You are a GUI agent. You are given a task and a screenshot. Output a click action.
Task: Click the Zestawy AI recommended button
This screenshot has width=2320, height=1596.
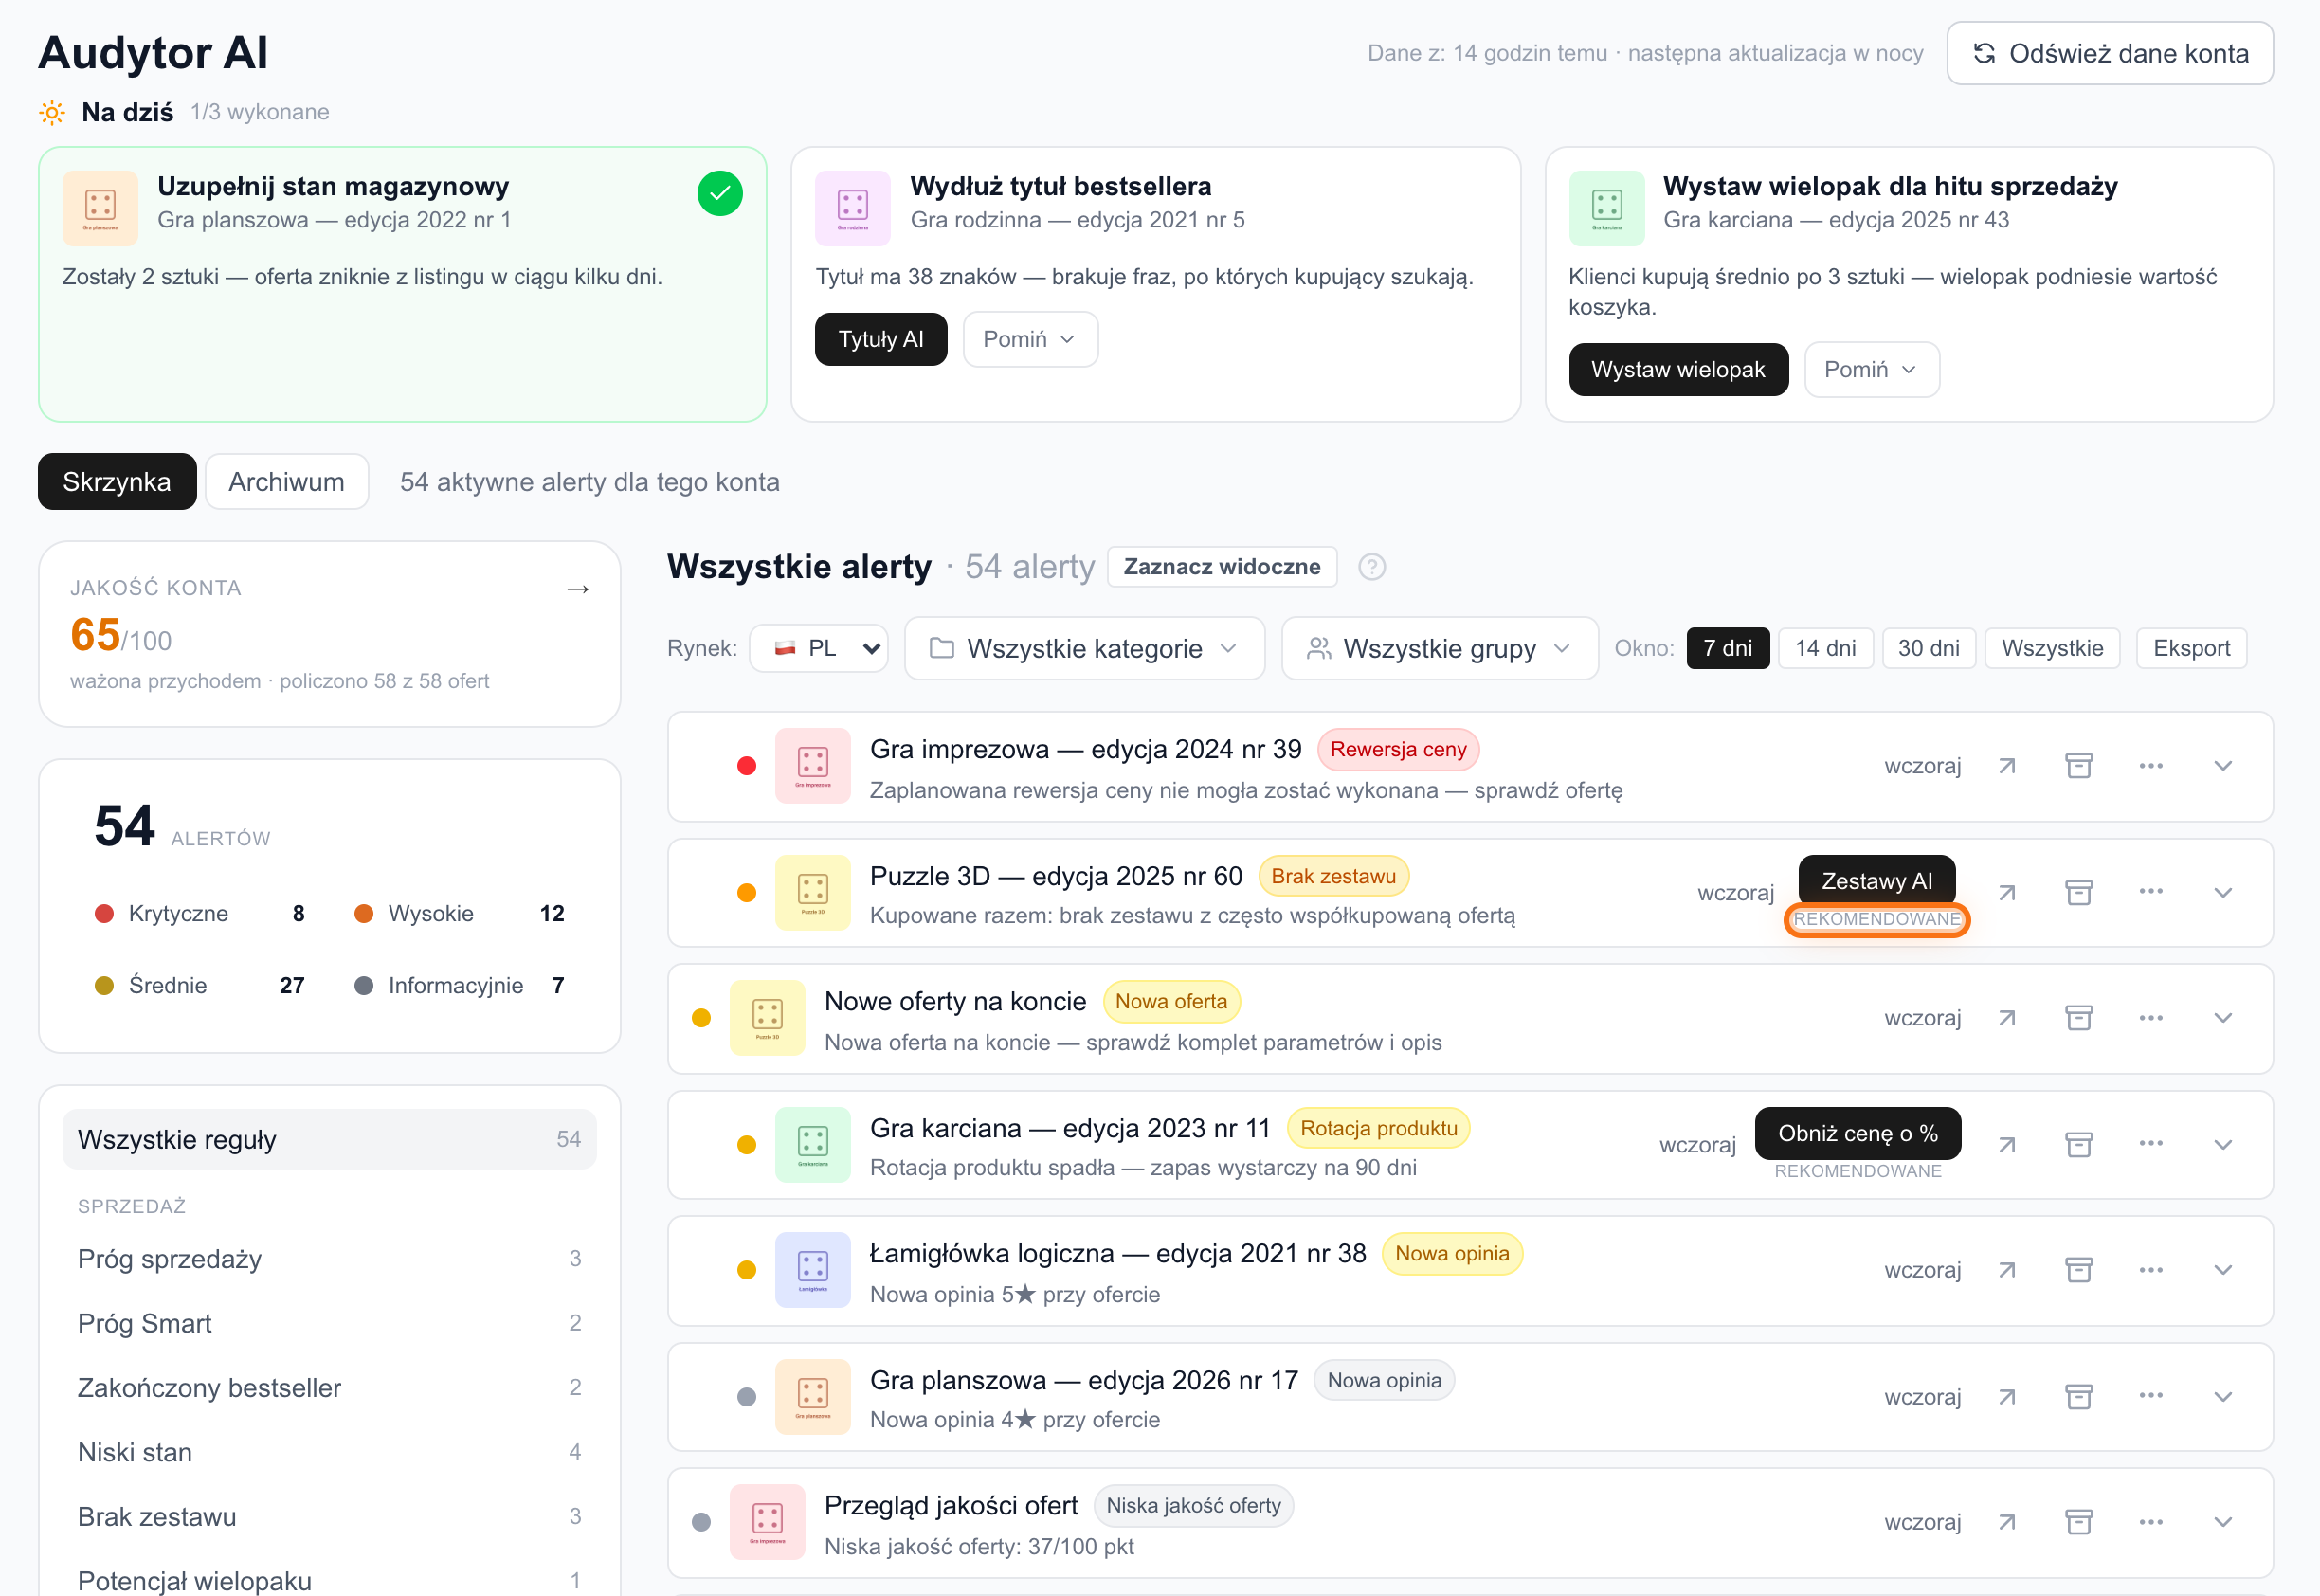[x=1876, y=881]
